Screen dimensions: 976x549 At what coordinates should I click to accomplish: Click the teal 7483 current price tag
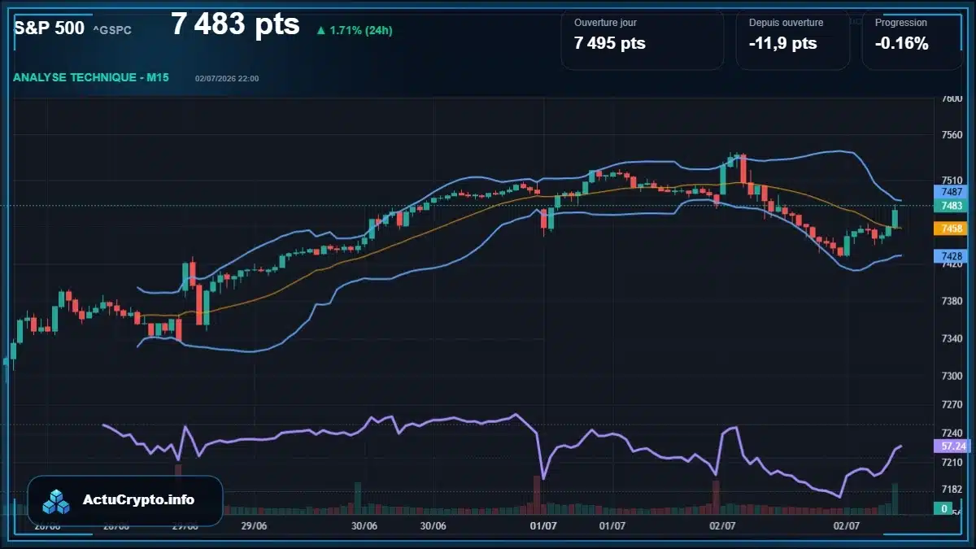tap(951, 207)
